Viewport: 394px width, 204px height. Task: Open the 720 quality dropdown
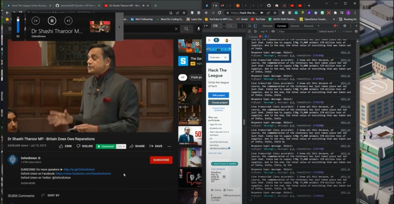(121, 147)
